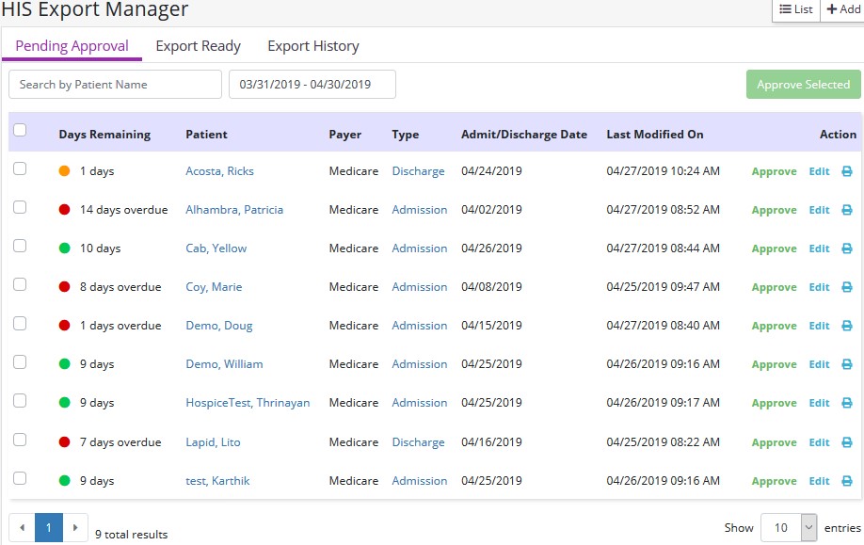Viewport: 864px width, 545px height.
Task: Select the checkbox for Demo, William row
Action: point(20,362)
